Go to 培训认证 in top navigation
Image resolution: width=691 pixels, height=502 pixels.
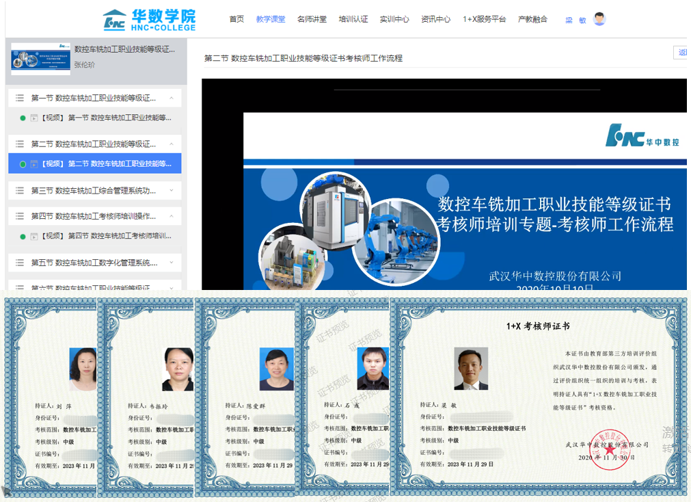click(353, 19)
